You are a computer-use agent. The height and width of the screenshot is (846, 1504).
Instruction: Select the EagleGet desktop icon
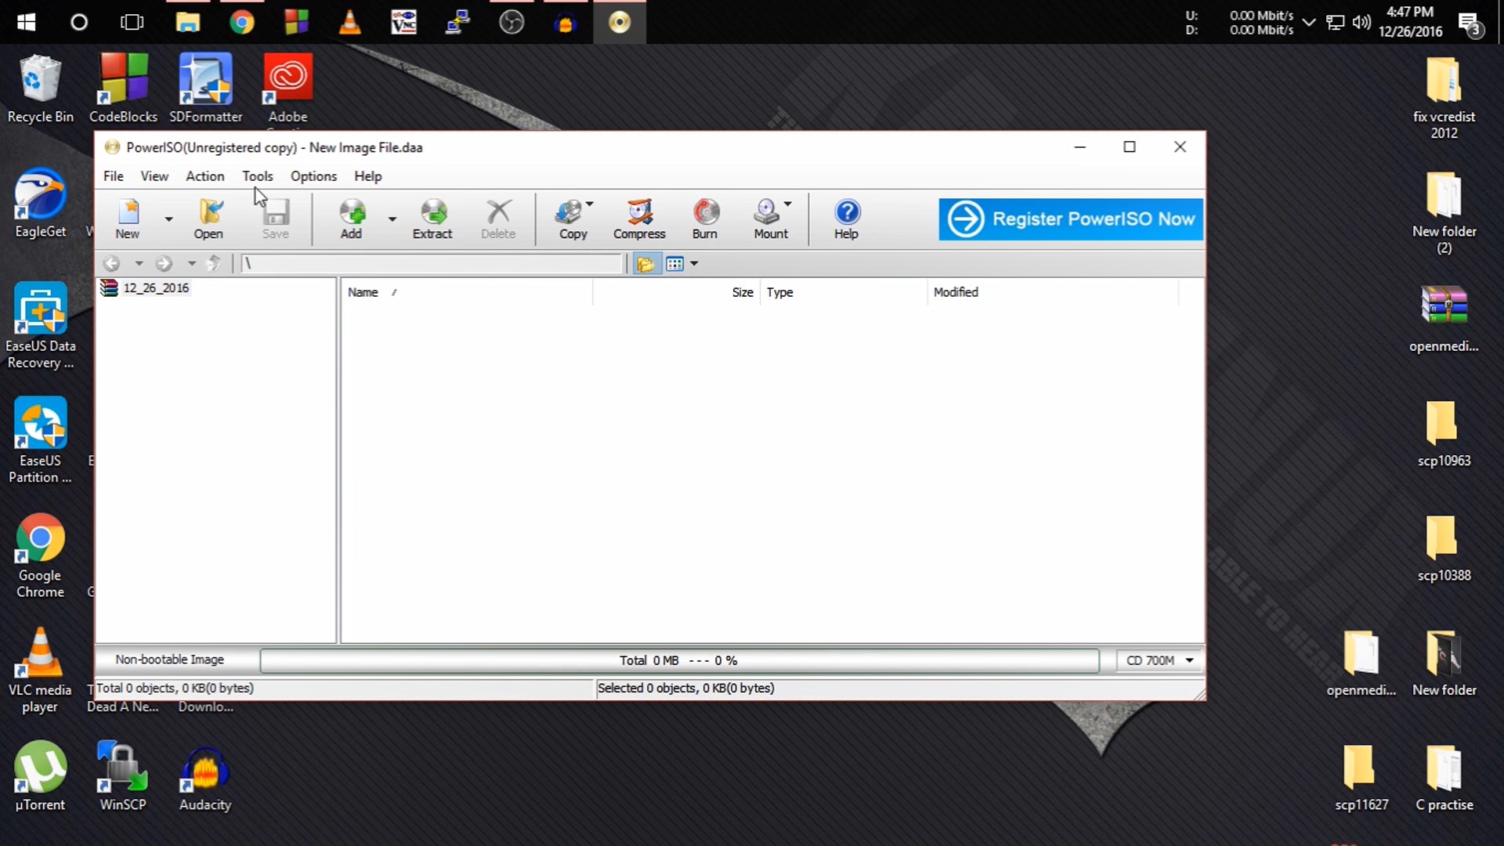[41, 204]
